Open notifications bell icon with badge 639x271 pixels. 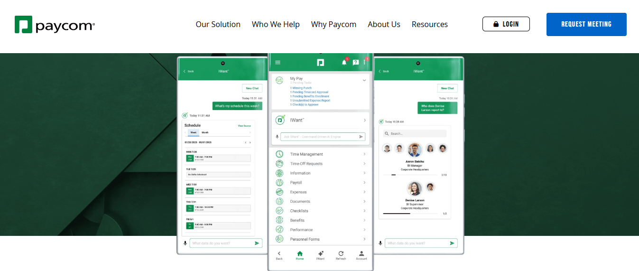[344, 62]
